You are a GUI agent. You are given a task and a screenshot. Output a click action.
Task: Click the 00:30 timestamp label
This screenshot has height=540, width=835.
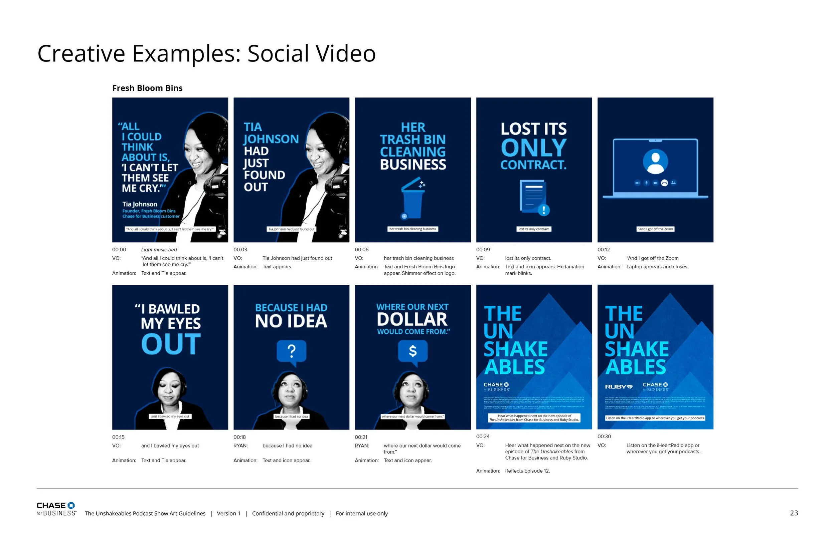604,437
